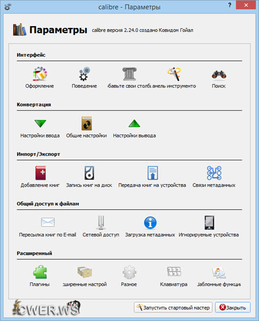
Task: Open Игнорируемые устройства reader icon
Action: pos(209,223)
